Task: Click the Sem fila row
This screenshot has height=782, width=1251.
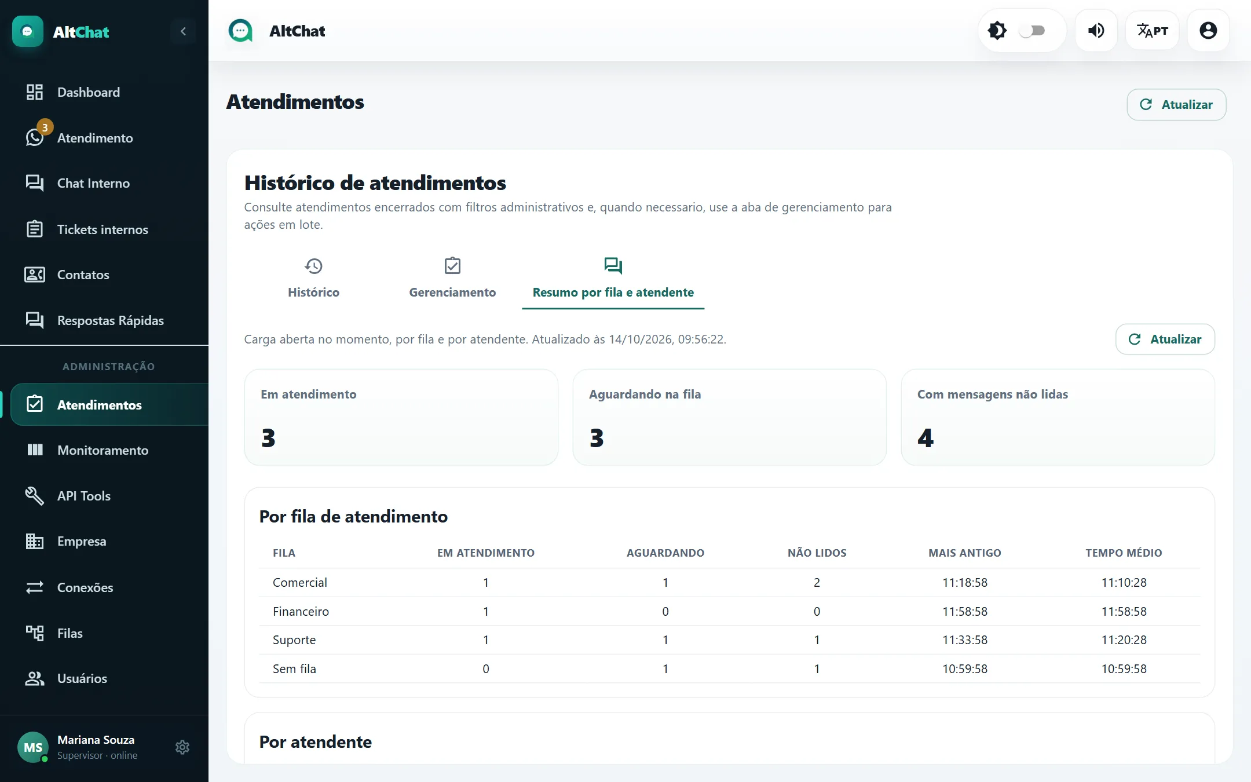Action: click(x=730, y=669)
